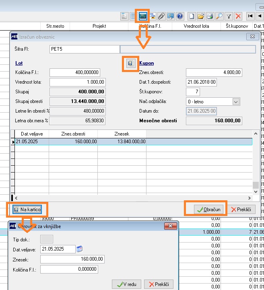Click the Št.kuponov input field

coord(193,92)
